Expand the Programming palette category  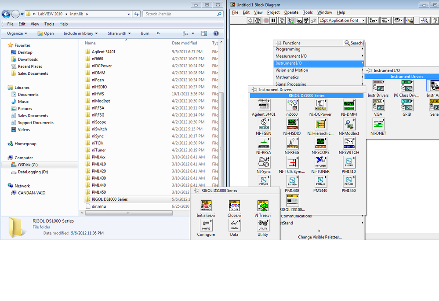click(x=319, y=49)
